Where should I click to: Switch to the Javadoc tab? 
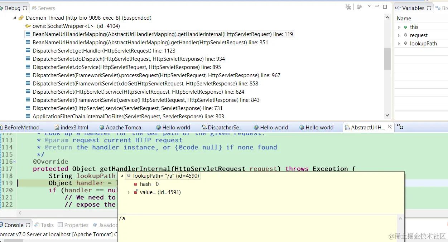pos(105,225)
